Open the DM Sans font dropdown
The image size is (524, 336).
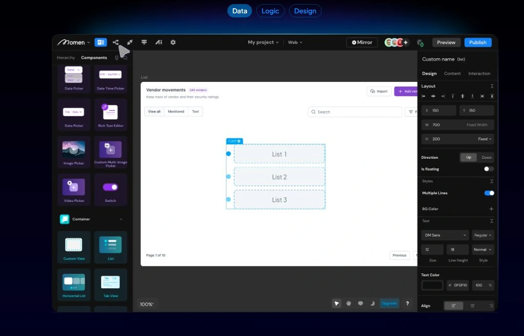(x=444, y=235)
